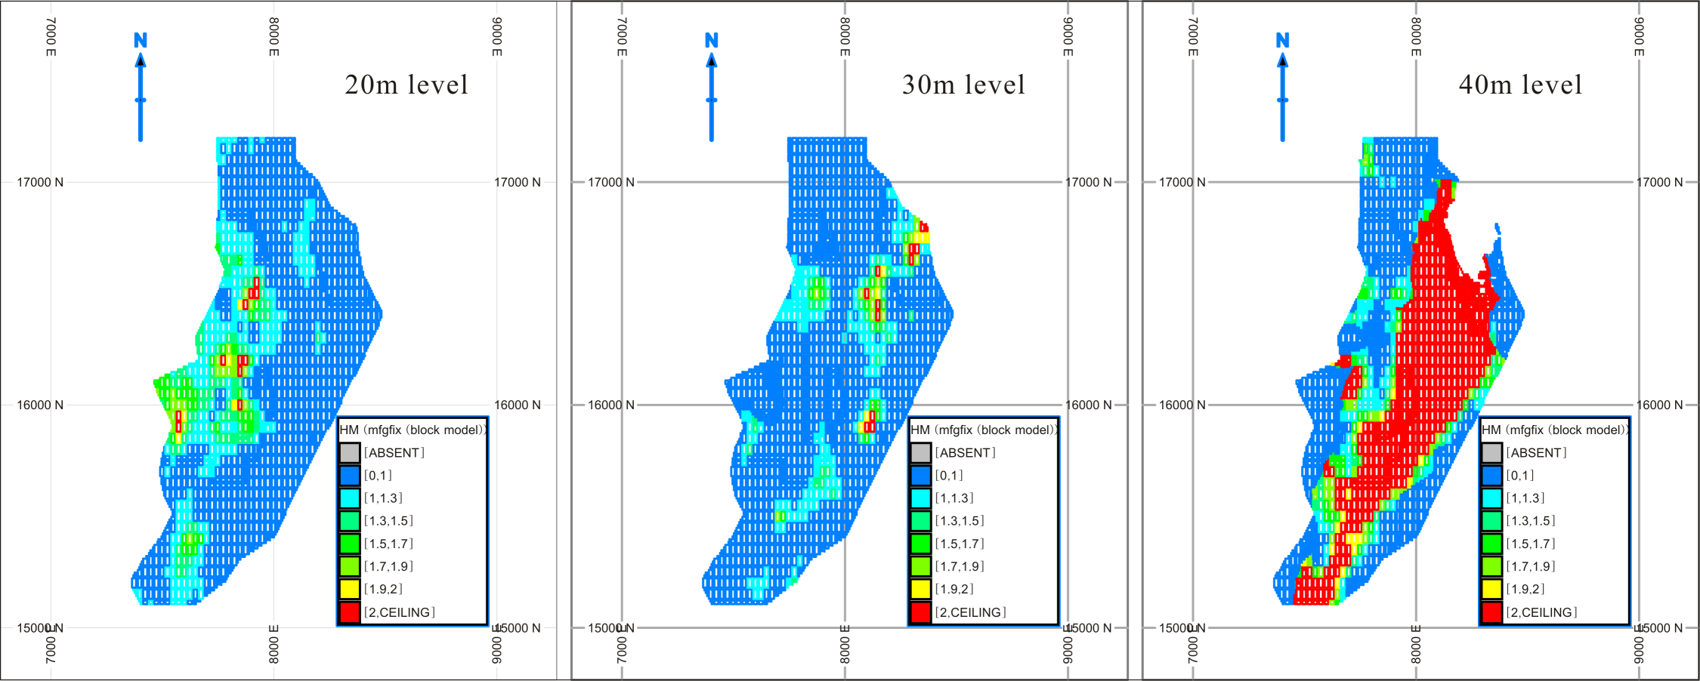Click the left "16000 N" label on 30m map
Image resolution: width=1700 pixels, height=681 pixels.
tap(611, 405)
